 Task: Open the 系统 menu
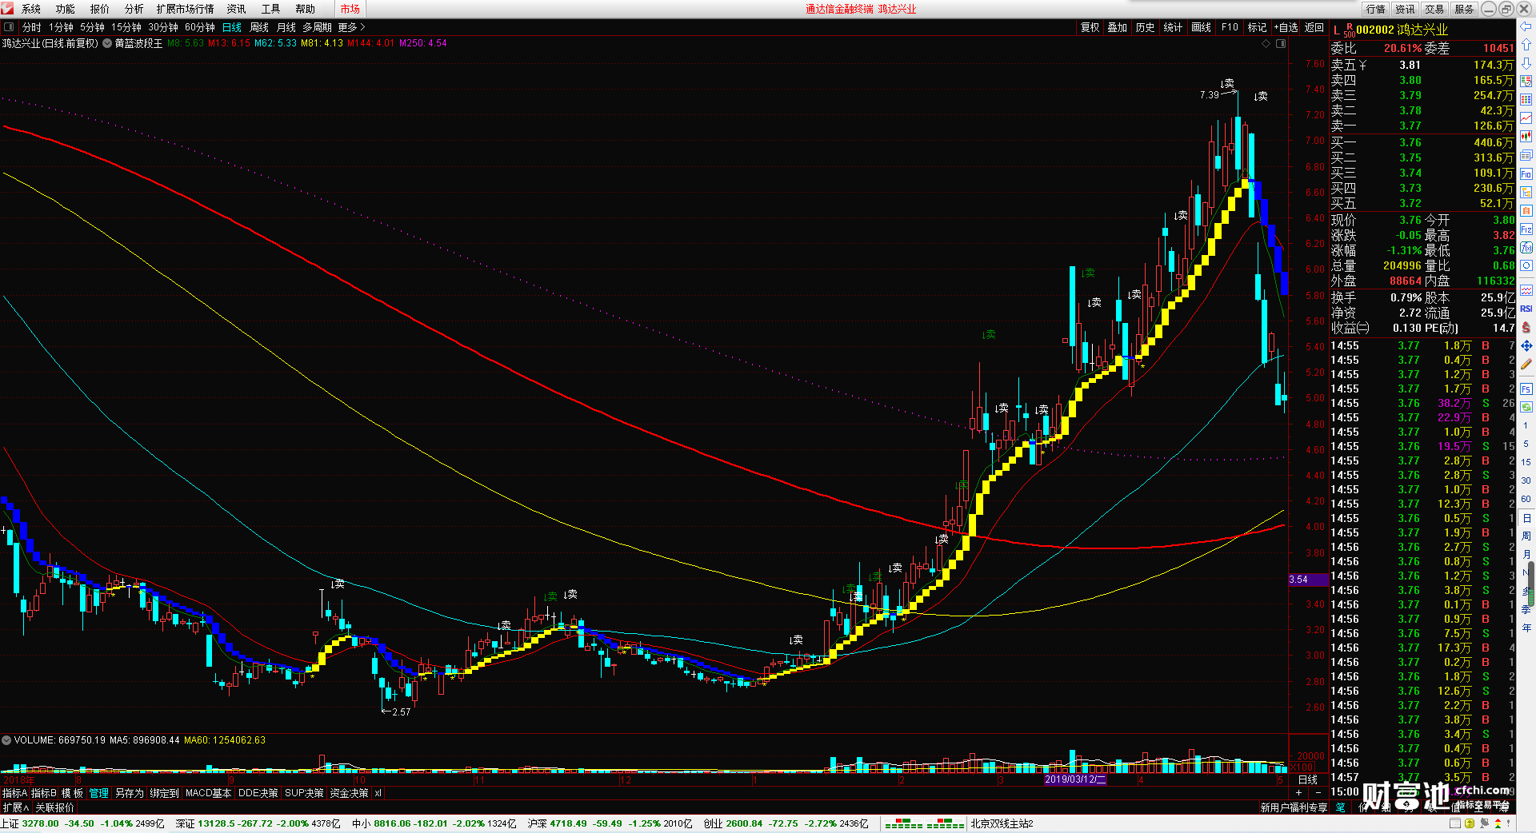31,9
